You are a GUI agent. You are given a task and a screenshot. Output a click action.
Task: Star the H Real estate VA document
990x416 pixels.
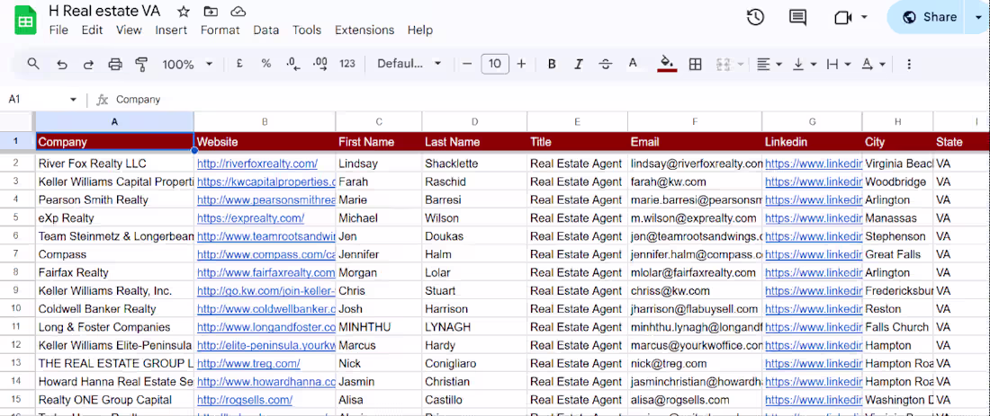tap(183, 12)
